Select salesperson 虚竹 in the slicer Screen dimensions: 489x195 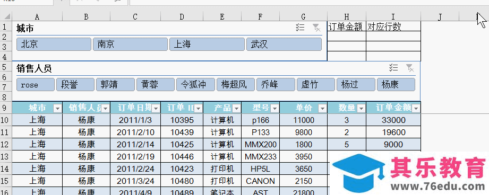coord(315,85)
